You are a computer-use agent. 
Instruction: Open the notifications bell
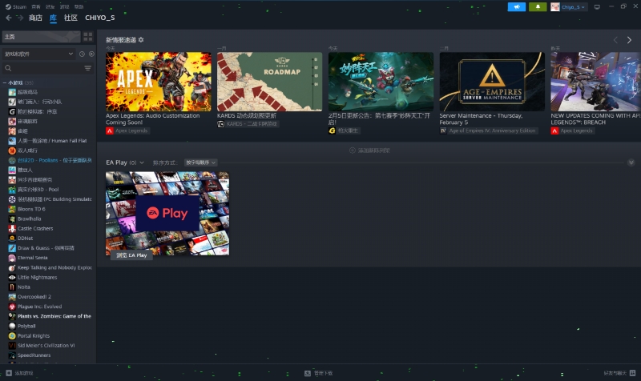(x=537, y=6)
